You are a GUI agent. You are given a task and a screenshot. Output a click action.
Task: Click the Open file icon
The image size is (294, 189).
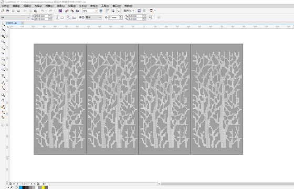pyautogui.click(x=8, y=11)
